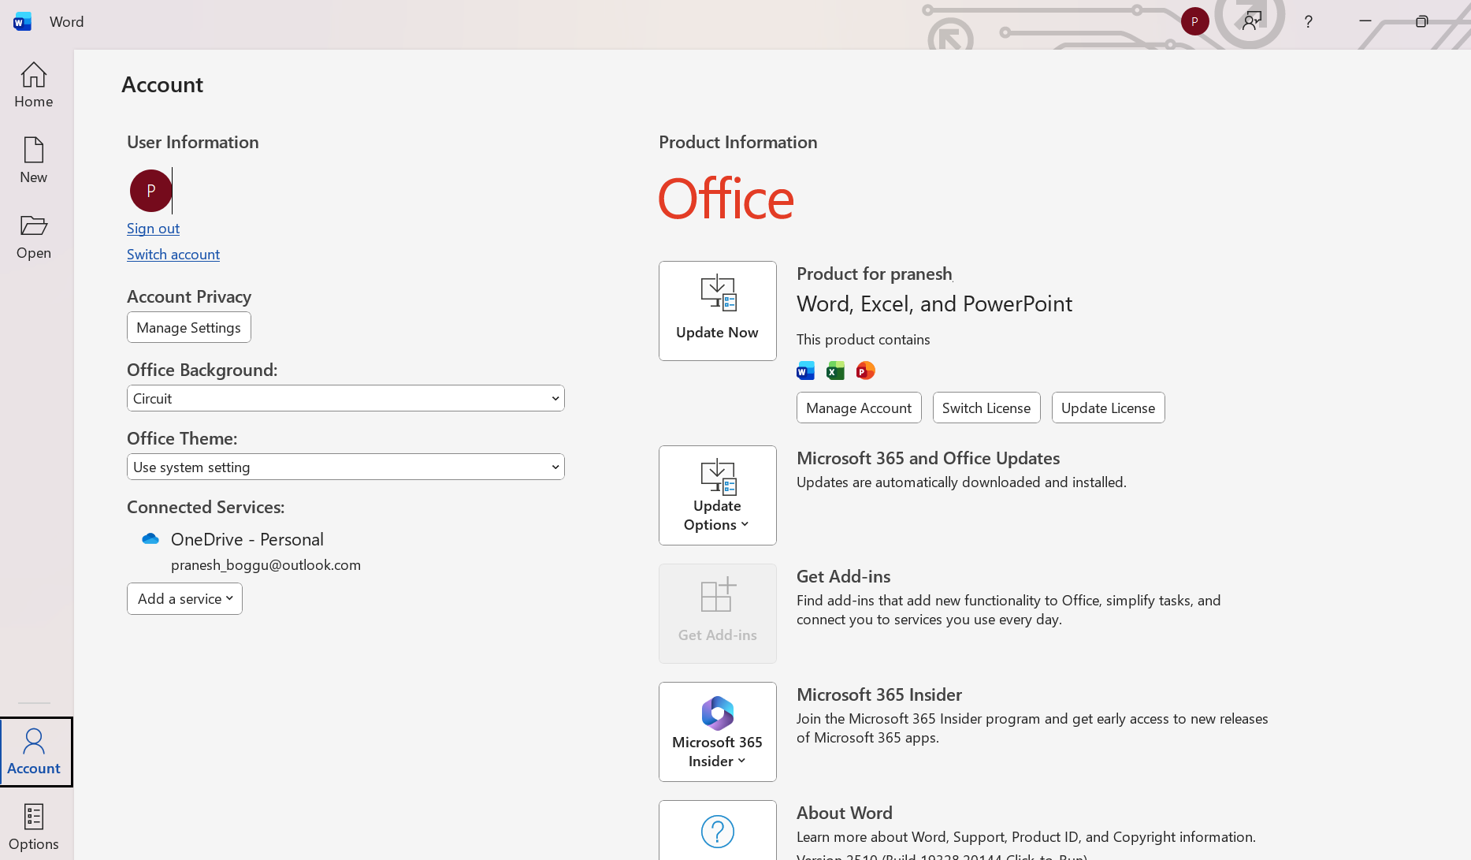The width and height of the screenshot is (1471, 860).
Task: Click the Product Information heading
Action: point(738,142)
